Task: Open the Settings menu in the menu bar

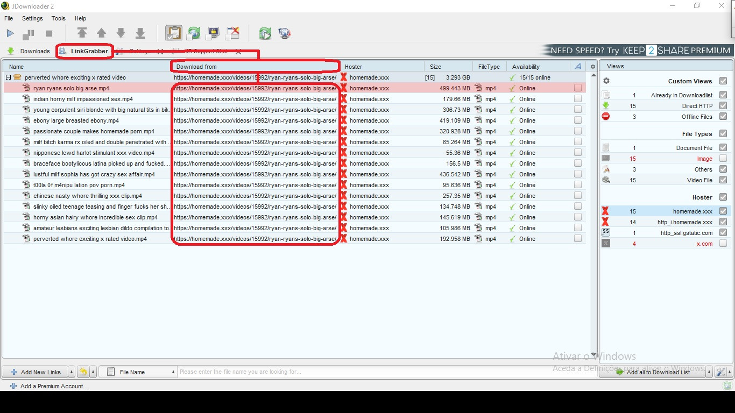Action: pyautogui.click(x=32, y=18)
